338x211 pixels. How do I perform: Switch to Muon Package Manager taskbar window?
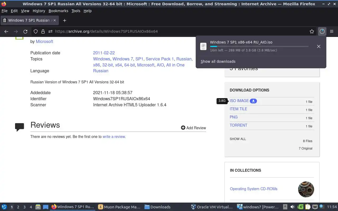(x=119, y=207)
